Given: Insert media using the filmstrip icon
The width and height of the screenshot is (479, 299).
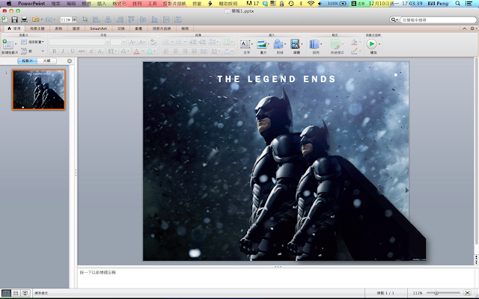Looking at the screenshot, I should point(295,44).
